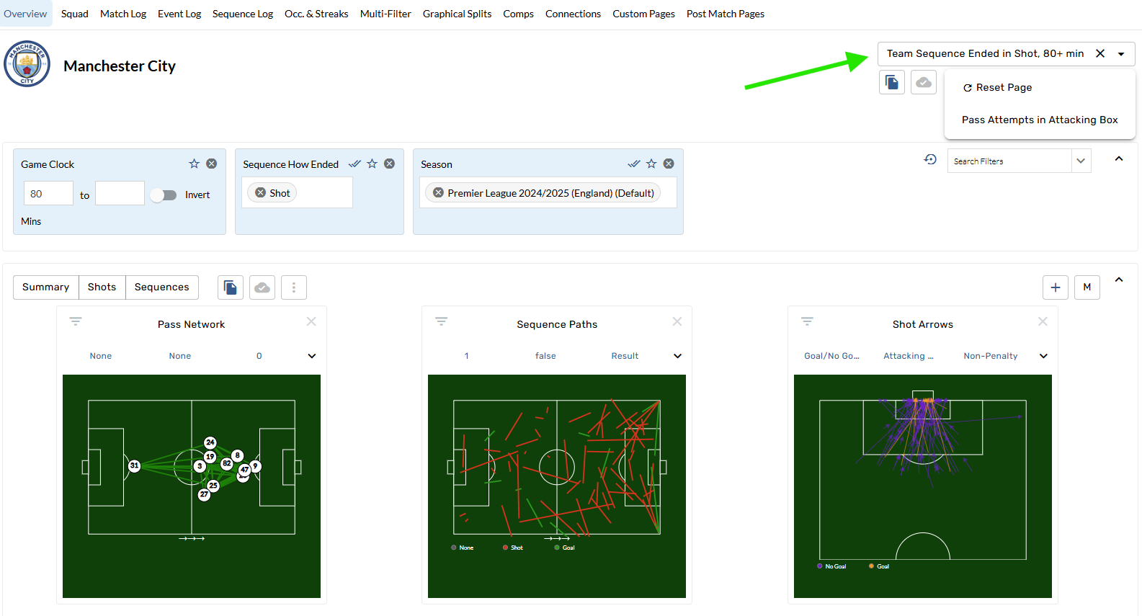The image size is (1142, 616).
Task: Open the Post Match Pages tab
Action: [x=726, y=14]
